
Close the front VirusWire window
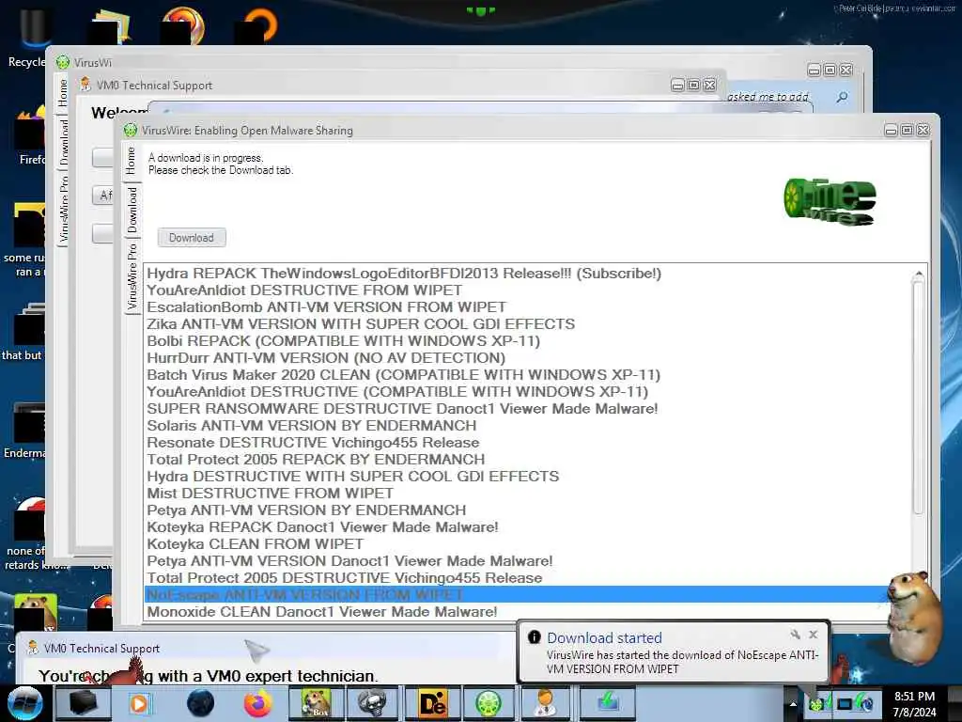[923, 130]
